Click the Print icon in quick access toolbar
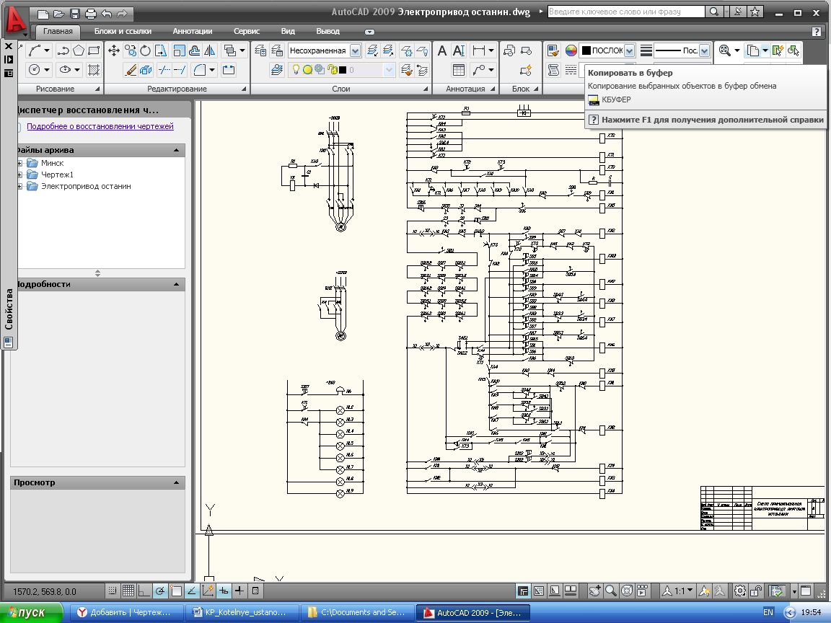This screenshot has height=623, width=831. pos(91,14)
